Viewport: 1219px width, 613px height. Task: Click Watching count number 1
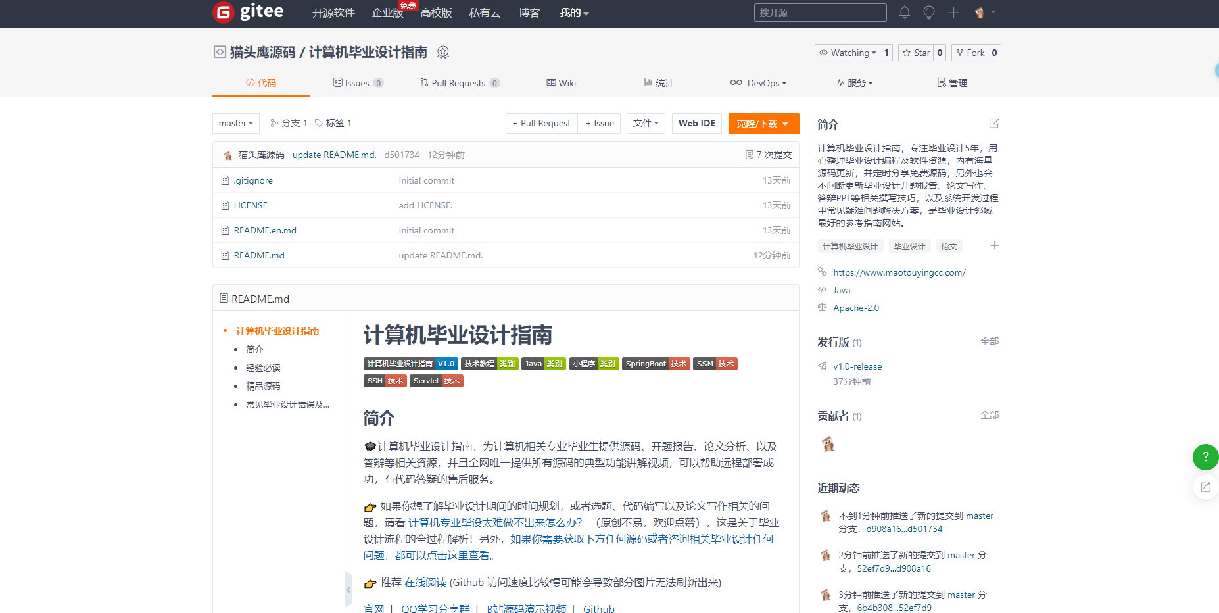click(x=886, y=53)
